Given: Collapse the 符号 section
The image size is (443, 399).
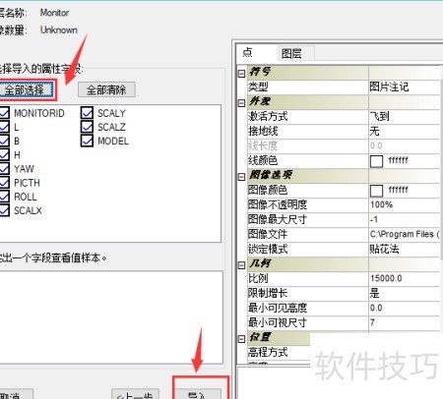Looking at the screenshot, I should coord(241,74).
